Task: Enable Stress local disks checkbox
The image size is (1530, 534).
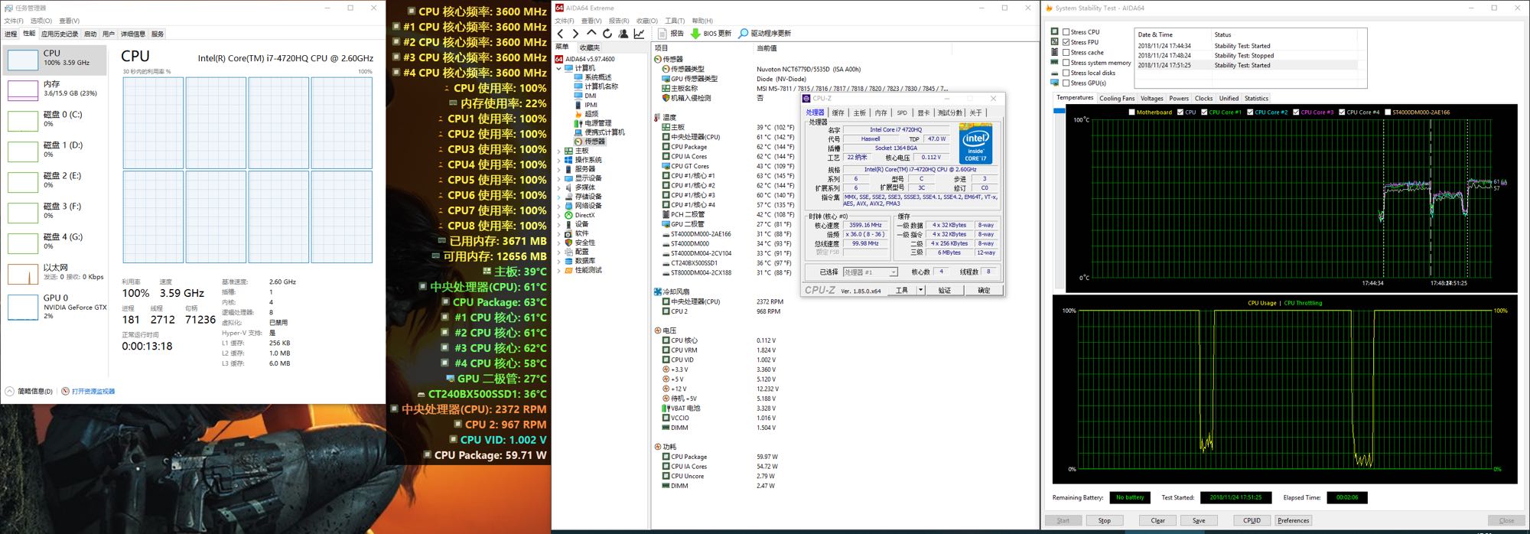Action: click(x=1066, y=73)
